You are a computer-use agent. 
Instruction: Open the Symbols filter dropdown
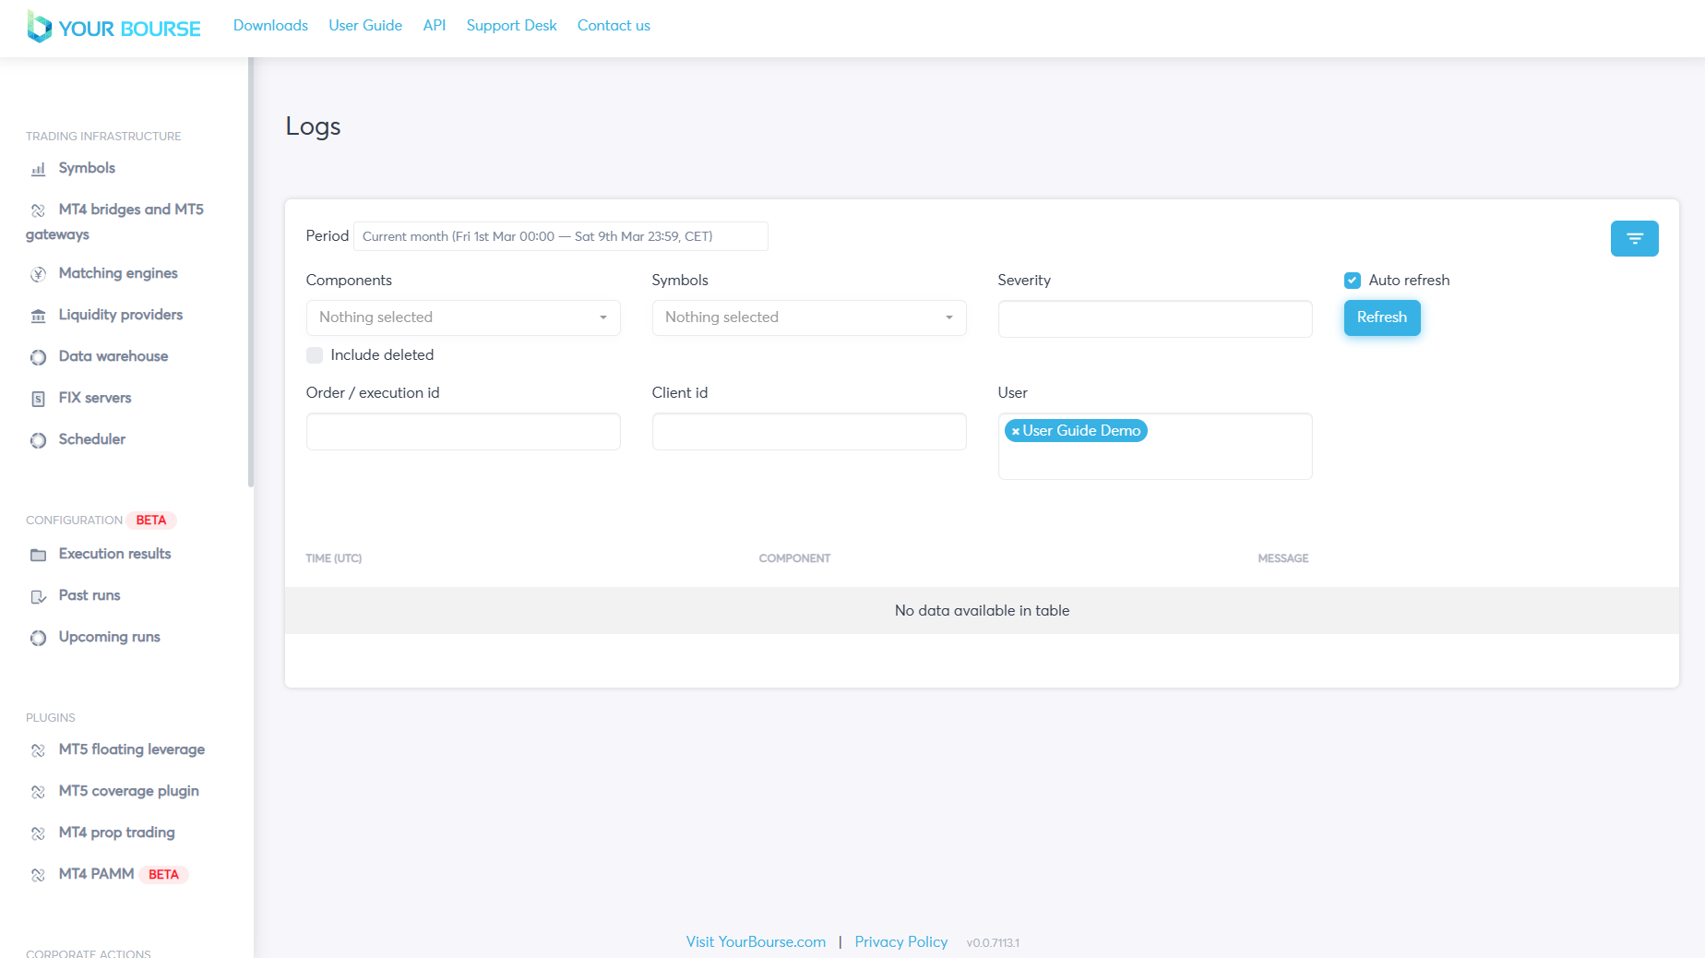pyautogui.click(x=808, y=317)
